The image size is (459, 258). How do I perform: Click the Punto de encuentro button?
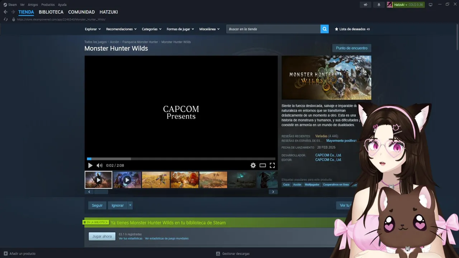pyautogui.click(x=352, y=48)
